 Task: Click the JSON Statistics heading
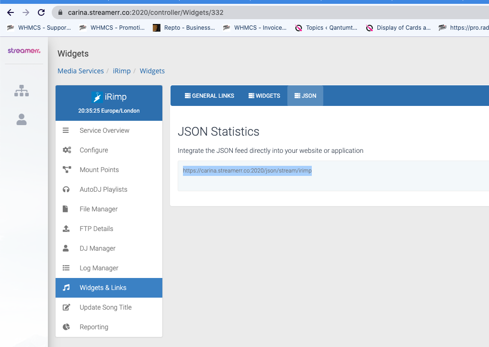pos(218,132)
